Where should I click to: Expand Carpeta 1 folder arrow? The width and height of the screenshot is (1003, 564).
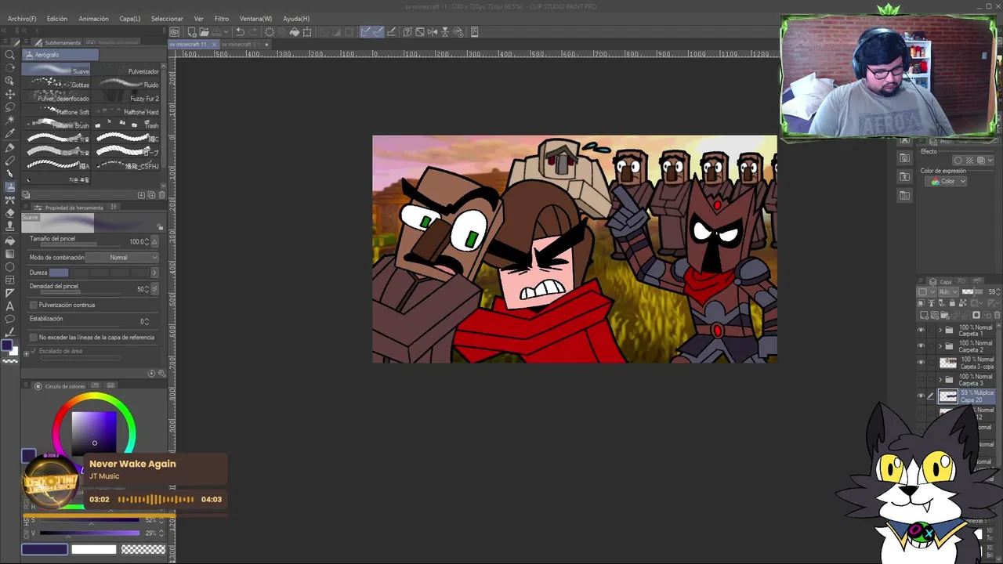pyautogui.click(x=940, y=330)
